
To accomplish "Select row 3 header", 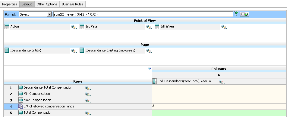I will click(x=11, y=100).
